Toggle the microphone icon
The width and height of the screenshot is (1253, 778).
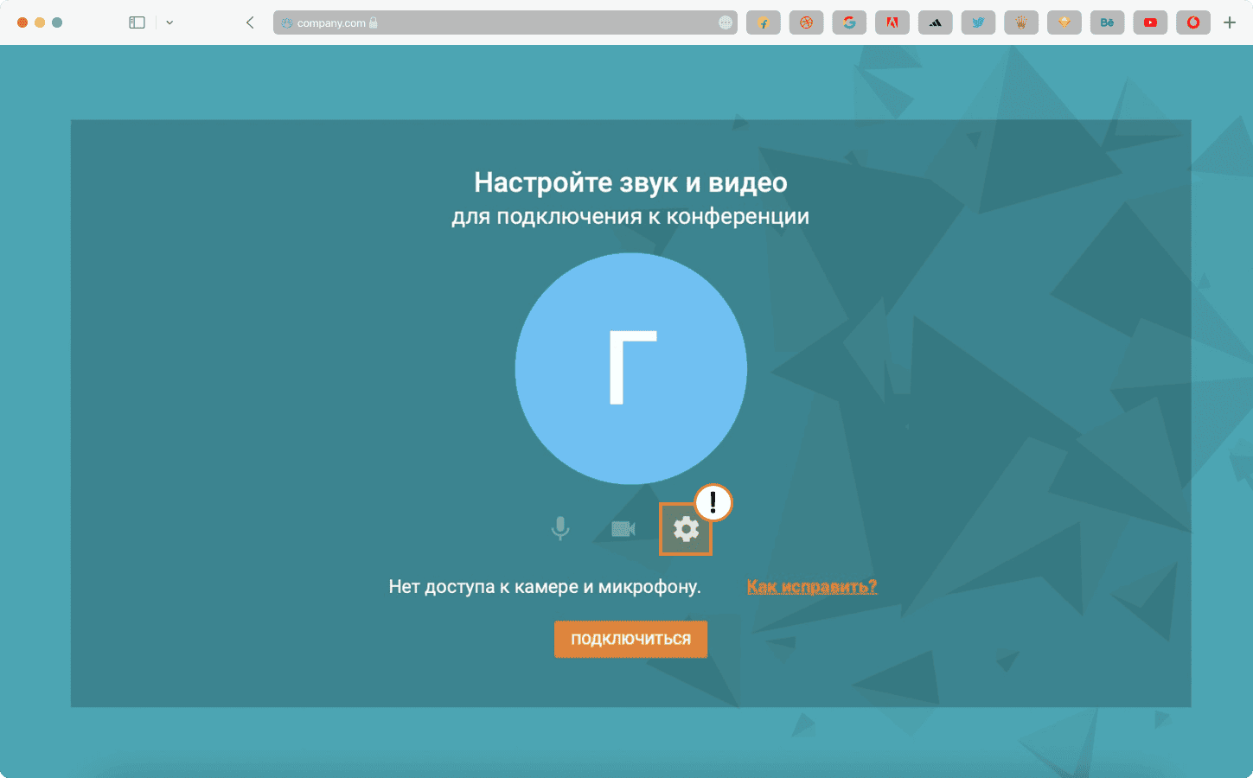pyautogui.click(x=560, y=528)
